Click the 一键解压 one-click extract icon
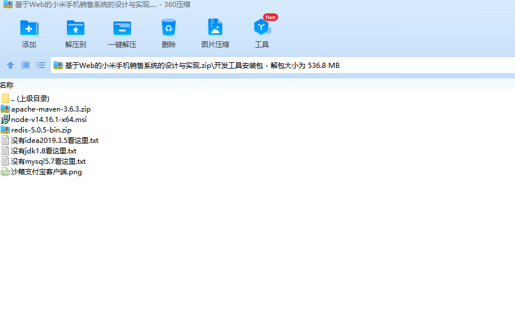 pos(122,28)
